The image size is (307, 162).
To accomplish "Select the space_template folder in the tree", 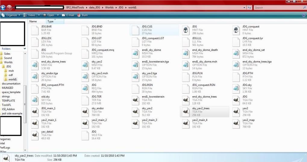I will pos(11,92).
